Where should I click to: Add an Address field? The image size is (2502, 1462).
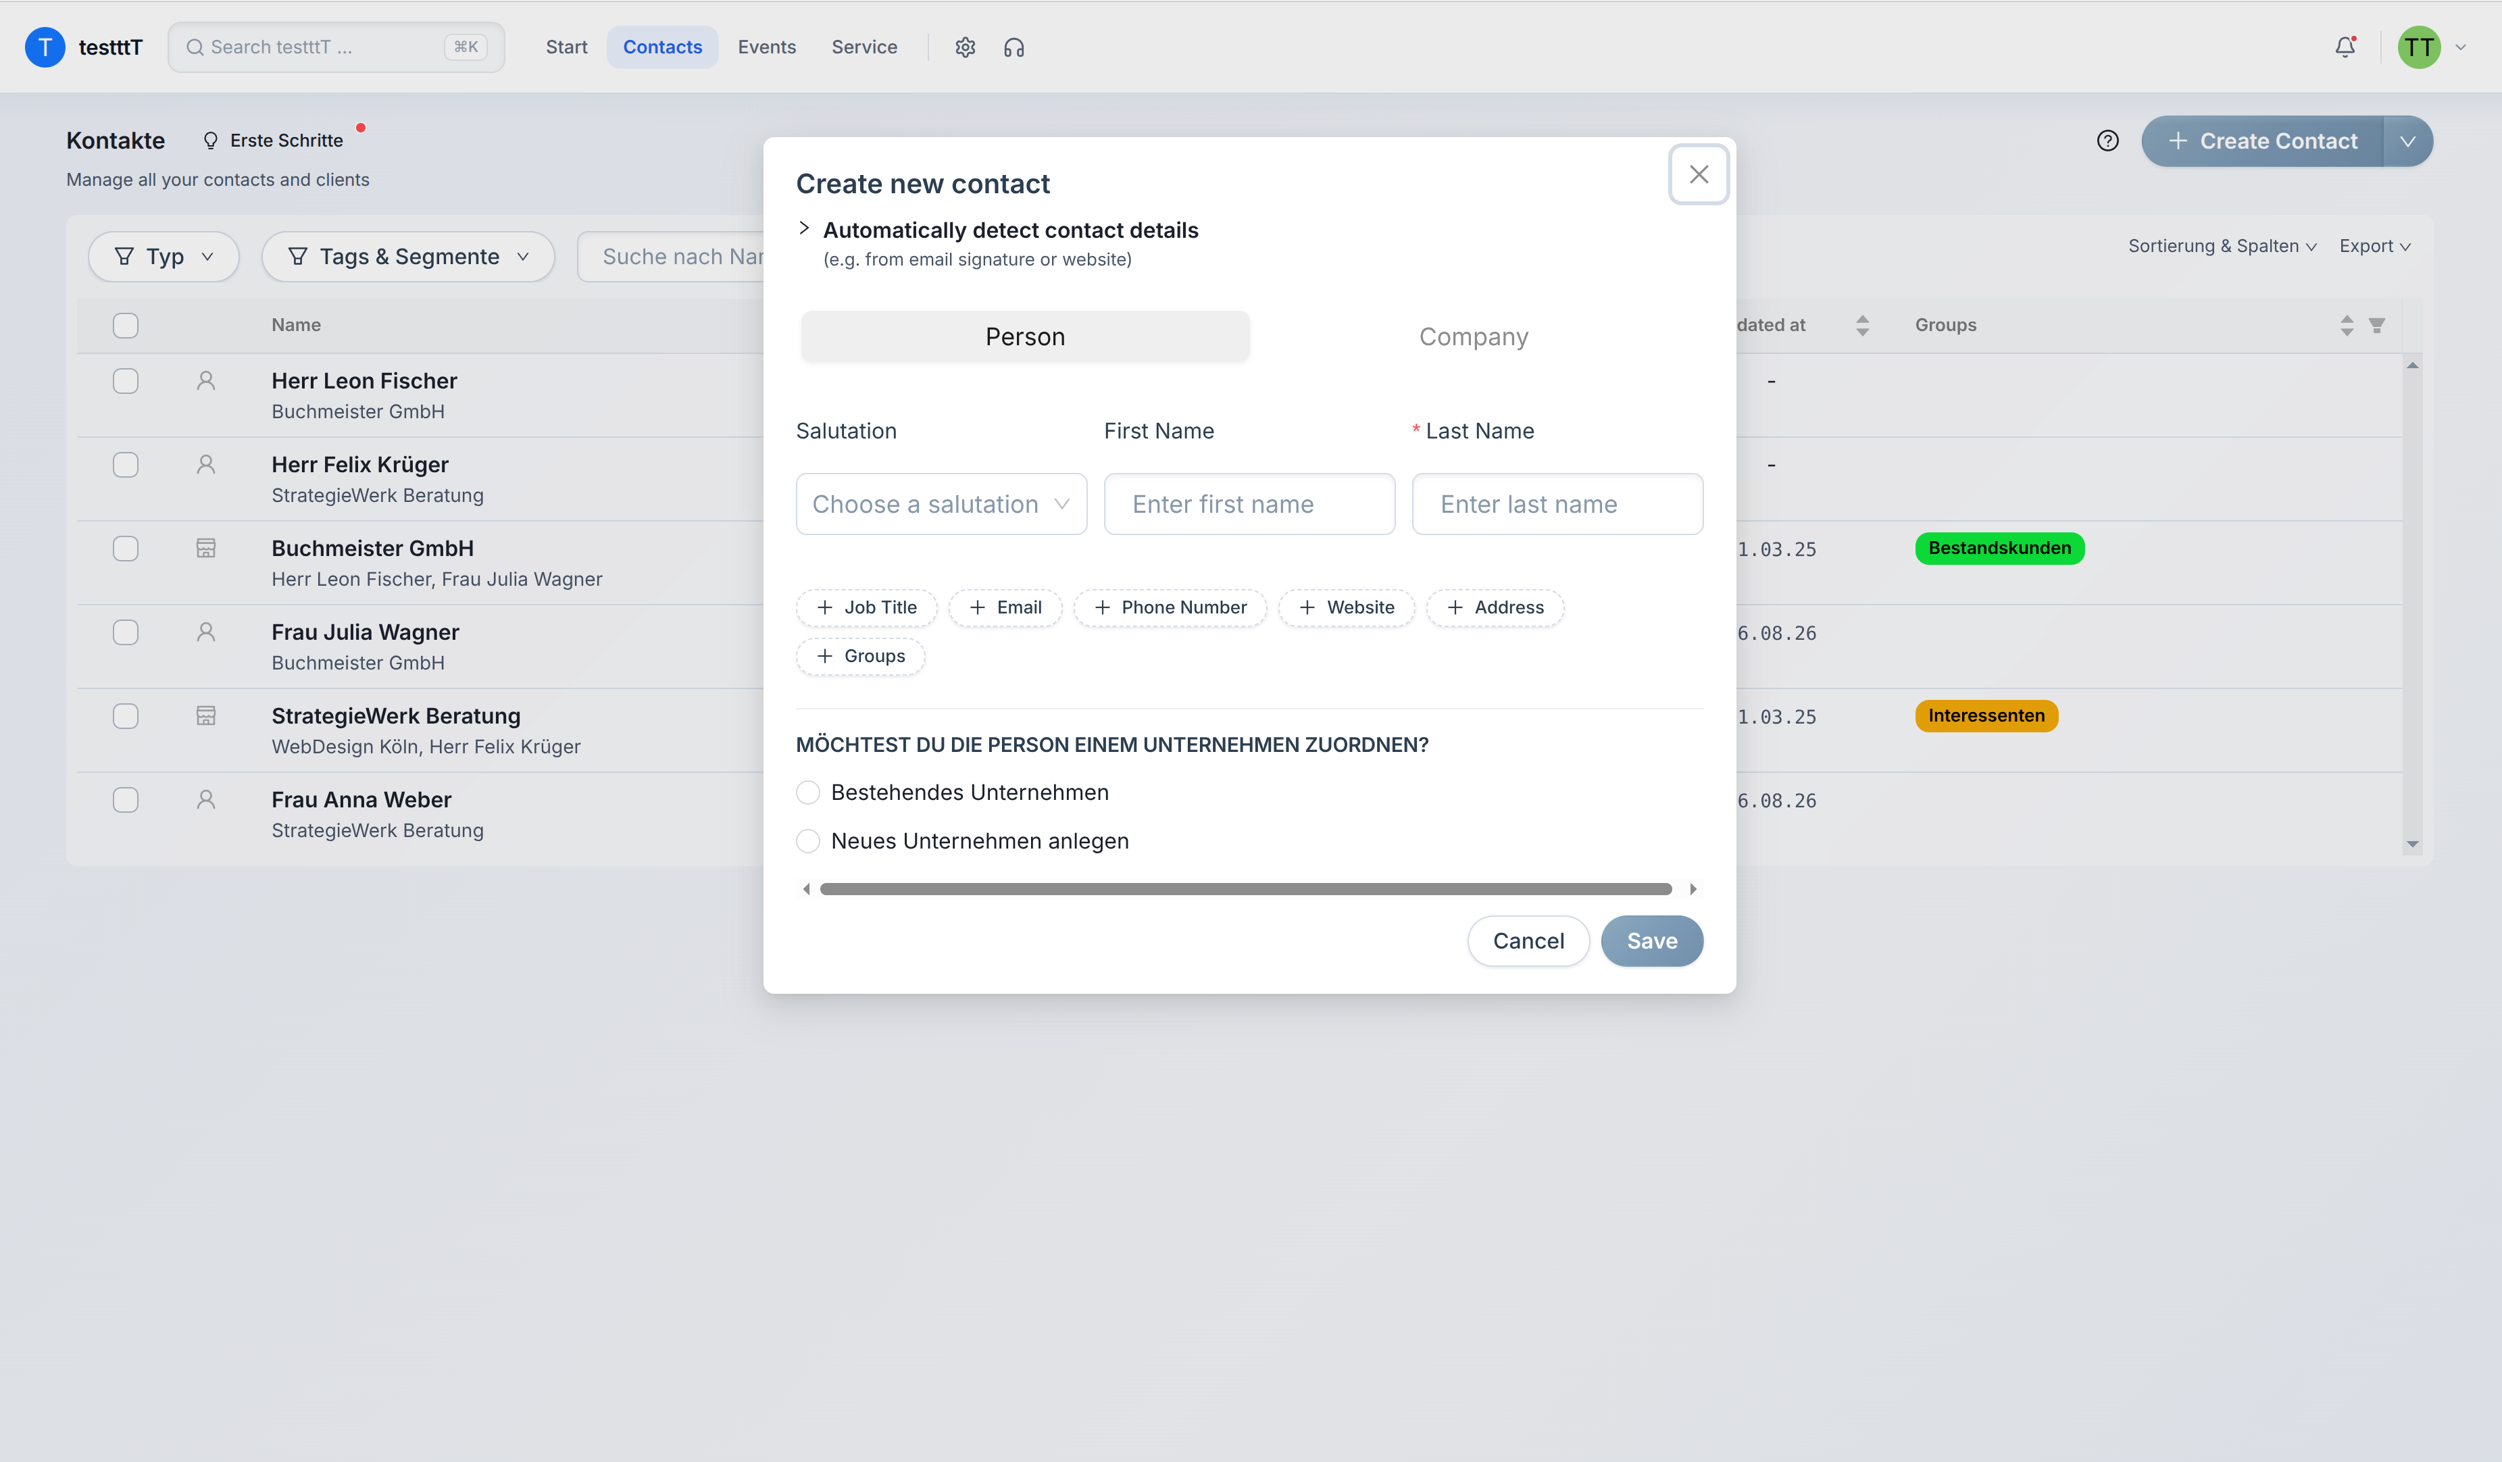point(1495,607)
